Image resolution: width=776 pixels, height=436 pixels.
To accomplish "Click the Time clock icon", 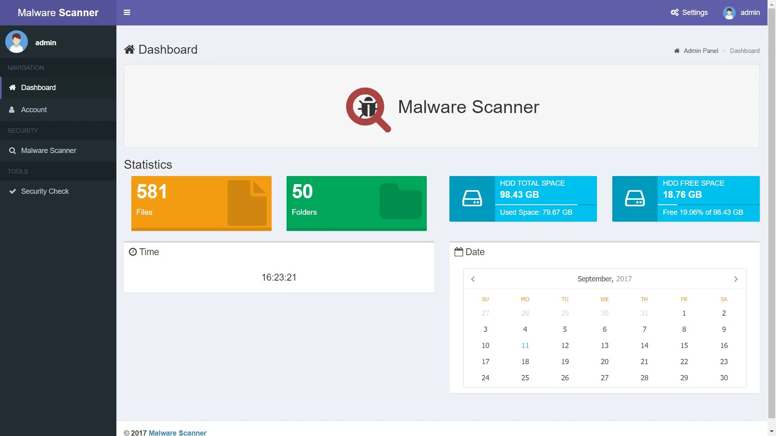I will coord(132,252).
